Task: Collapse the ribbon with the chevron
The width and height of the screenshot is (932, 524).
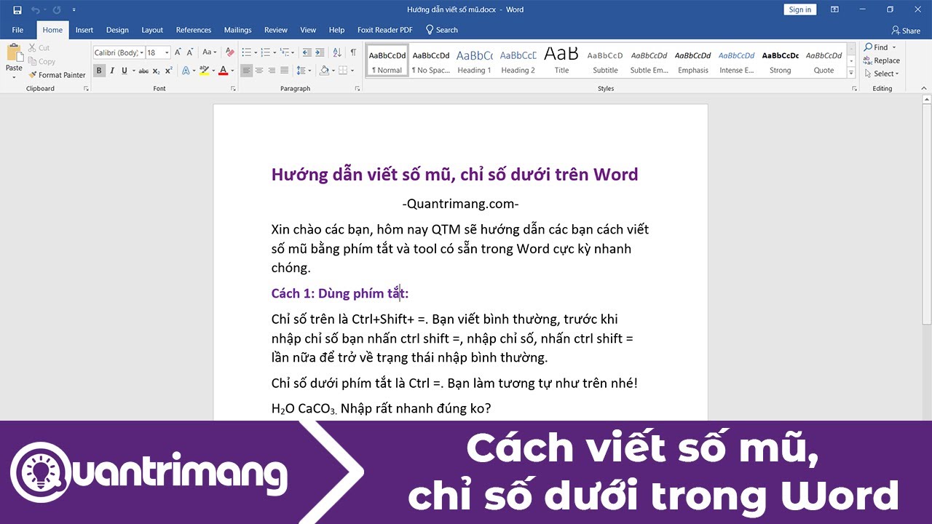Action: [x=925, y=89]
